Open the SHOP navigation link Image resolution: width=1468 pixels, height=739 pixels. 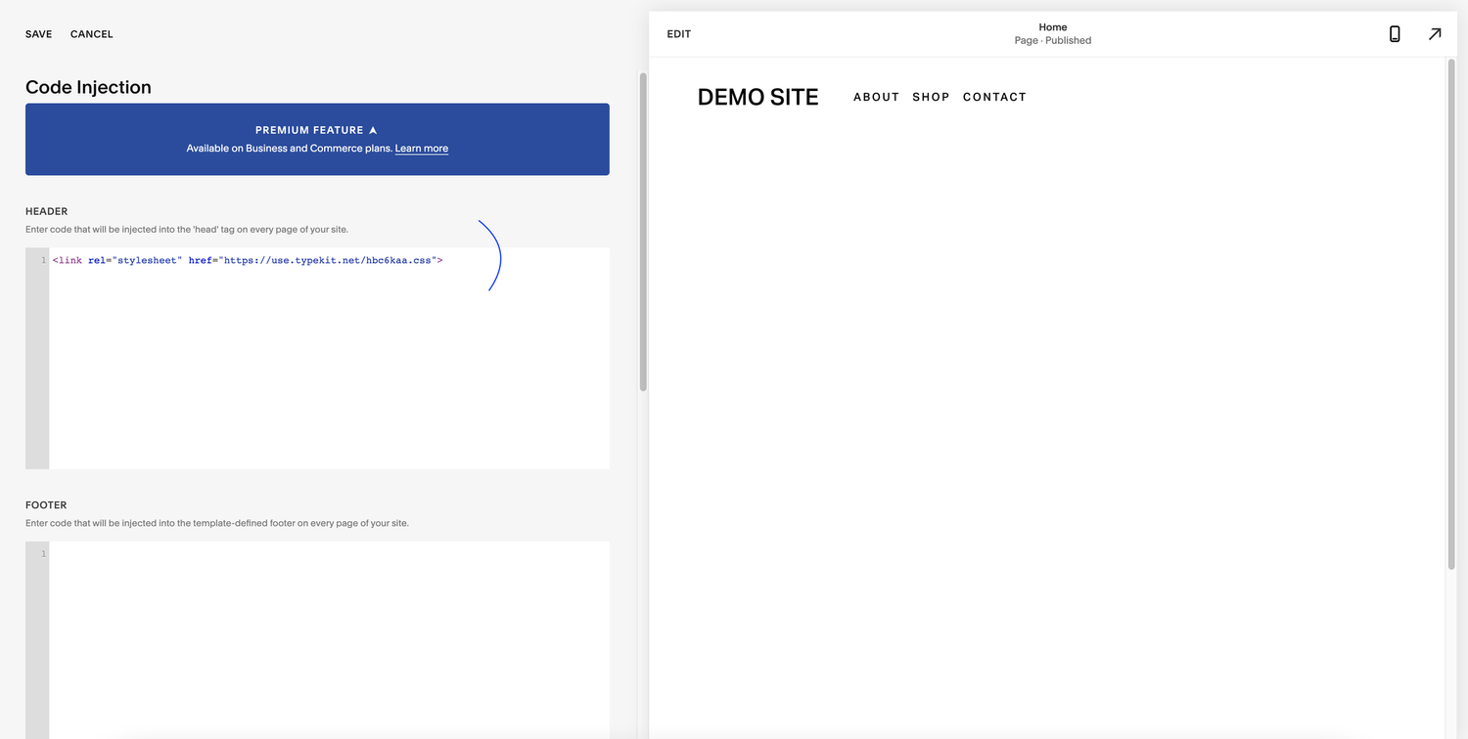point(931,97)
